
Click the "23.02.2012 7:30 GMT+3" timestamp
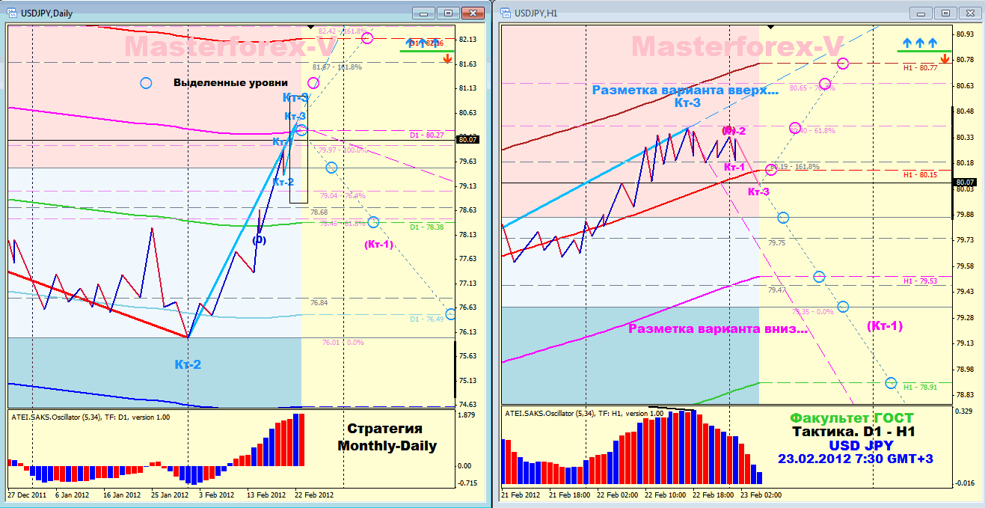coord(855,459)
